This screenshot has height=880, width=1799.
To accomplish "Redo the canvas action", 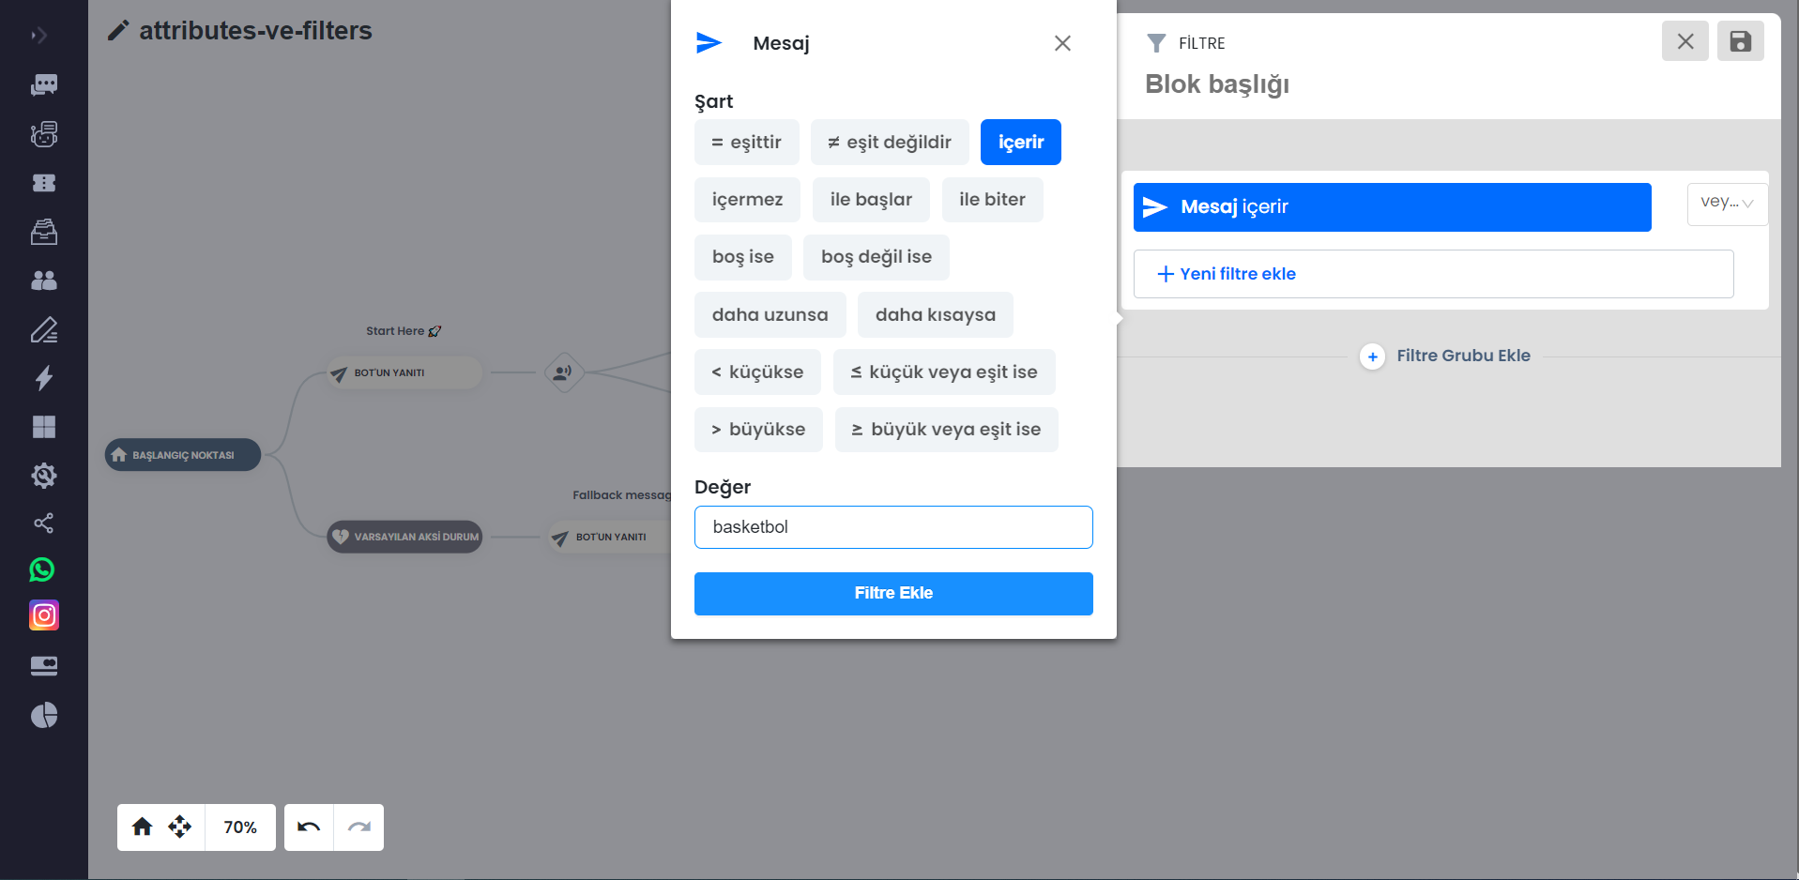I will click(359, 827).
